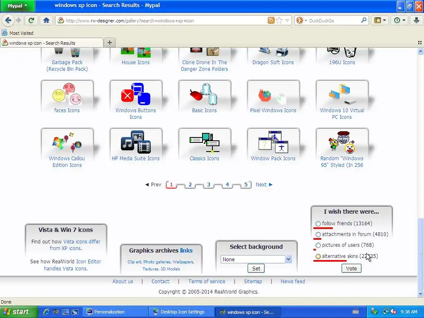Screen dimensions: 424x318
Task: Open the News feed footer link
Action: pyautogui.click(x=293, y=281)
